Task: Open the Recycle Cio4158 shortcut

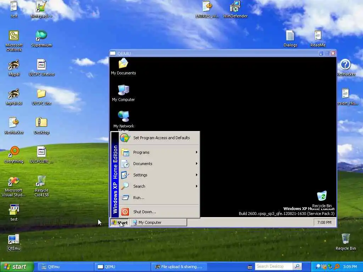Action: click(x=41, y=186)
